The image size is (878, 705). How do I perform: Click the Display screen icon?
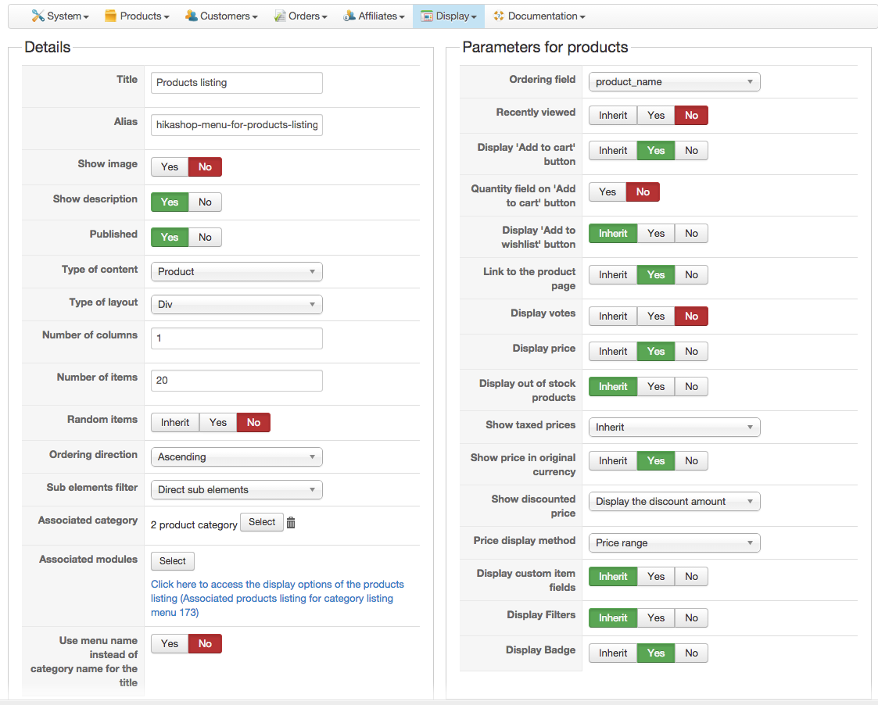[427, 16]
